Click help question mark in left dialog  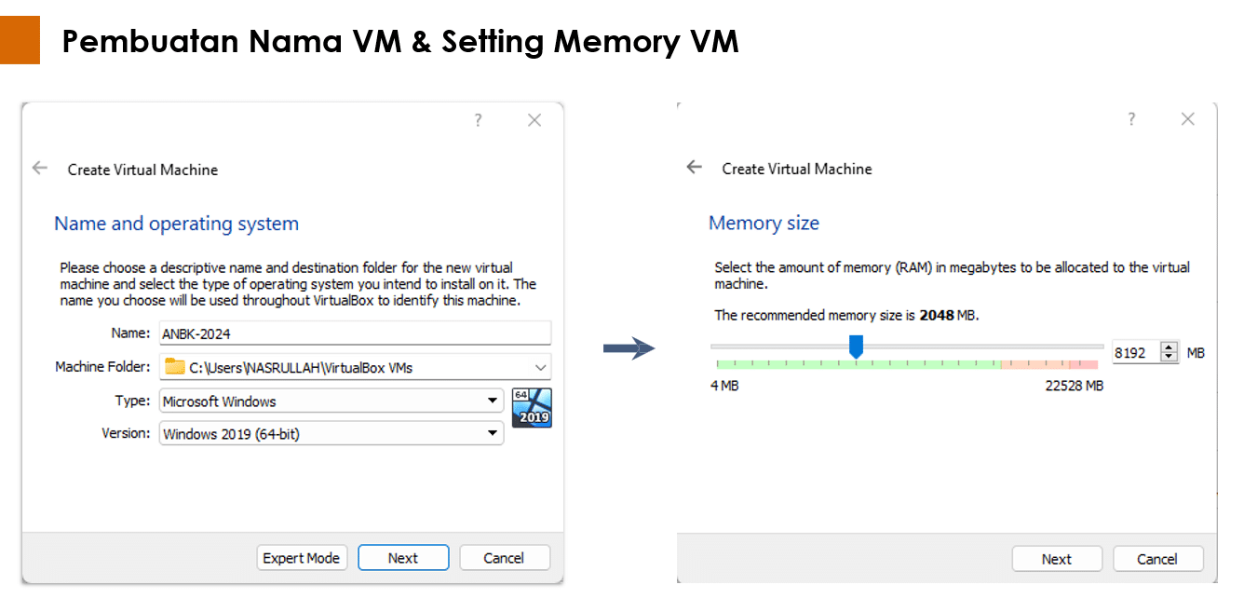[x=478, y=120]
